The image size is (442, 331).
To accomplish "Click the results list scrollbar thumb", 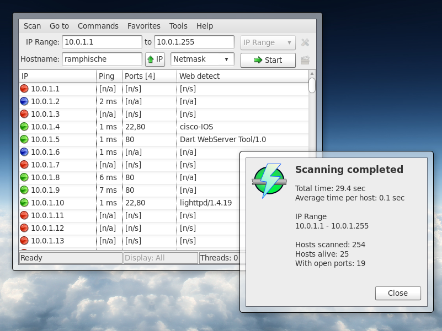I will point(312,85).
